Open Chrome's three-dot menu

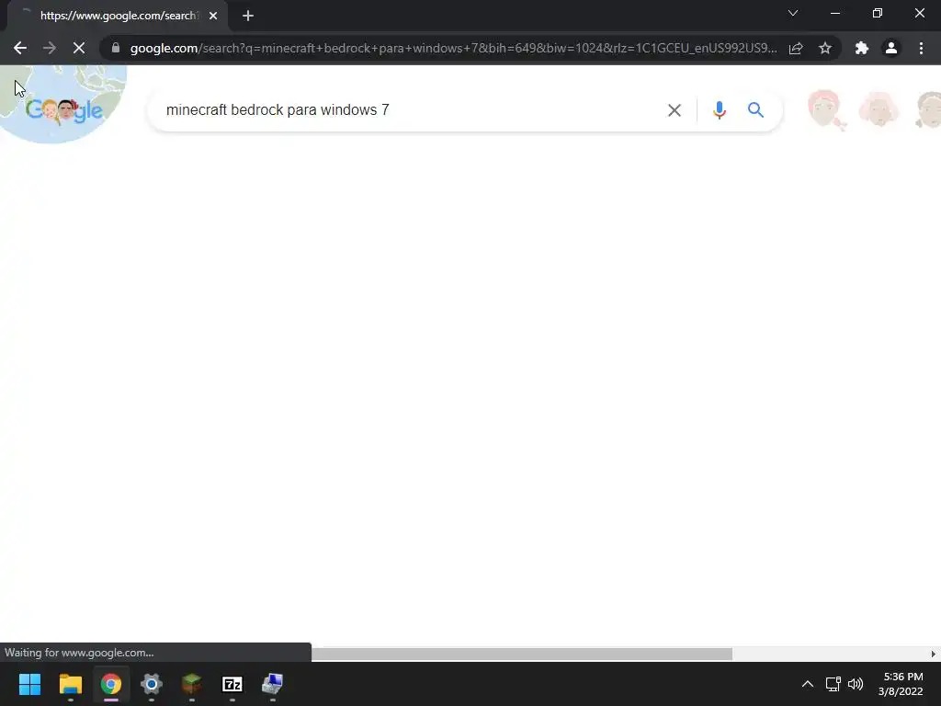(x=921, y=48)
